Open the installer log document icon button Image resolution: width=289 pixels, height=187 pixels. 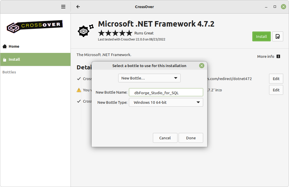(277, 36)
